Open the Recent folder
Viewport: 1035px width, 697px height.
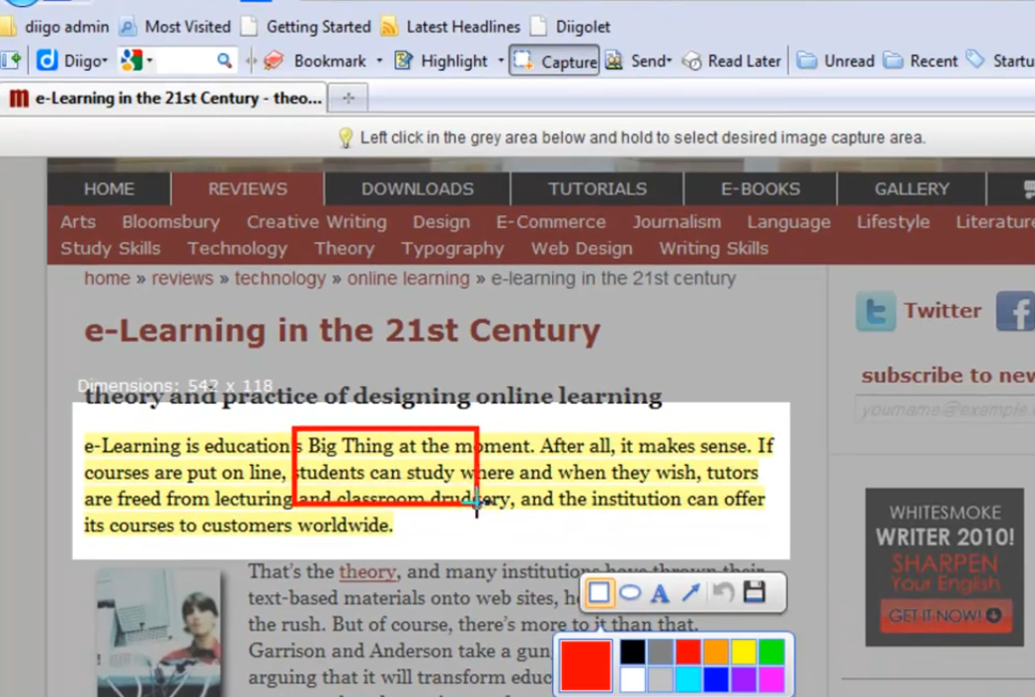click(920, 61)
